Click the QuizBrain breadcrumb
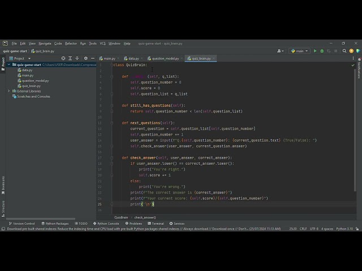 click(x=121, y=217)
